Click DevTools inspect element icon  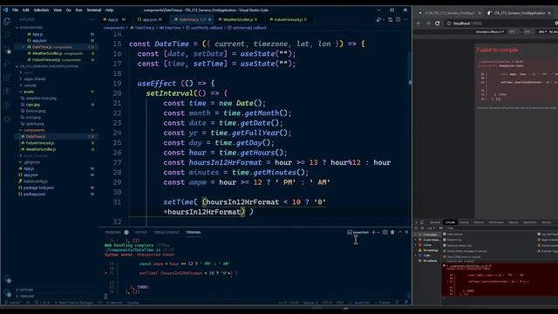(x=417, y=222)
